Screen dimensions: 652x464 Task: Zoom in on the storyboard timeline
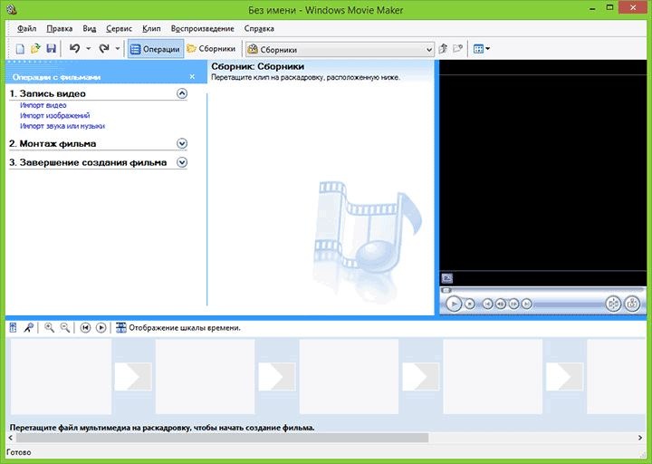coord(50,327)
